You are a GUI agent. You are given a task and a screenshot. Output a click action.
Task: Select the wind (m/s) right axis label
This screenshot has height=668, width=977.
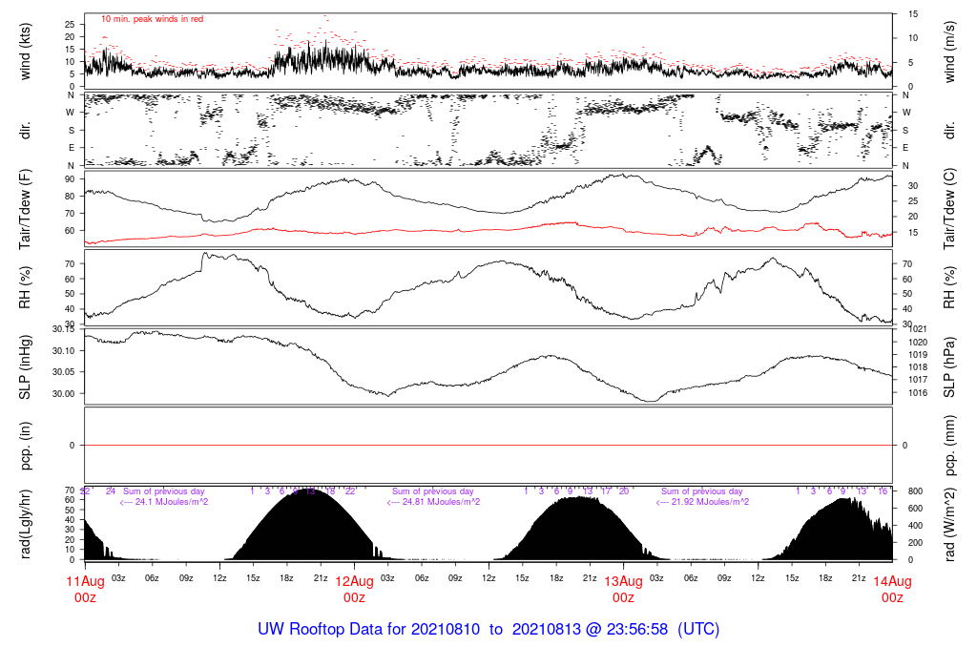tap(949, 50)
